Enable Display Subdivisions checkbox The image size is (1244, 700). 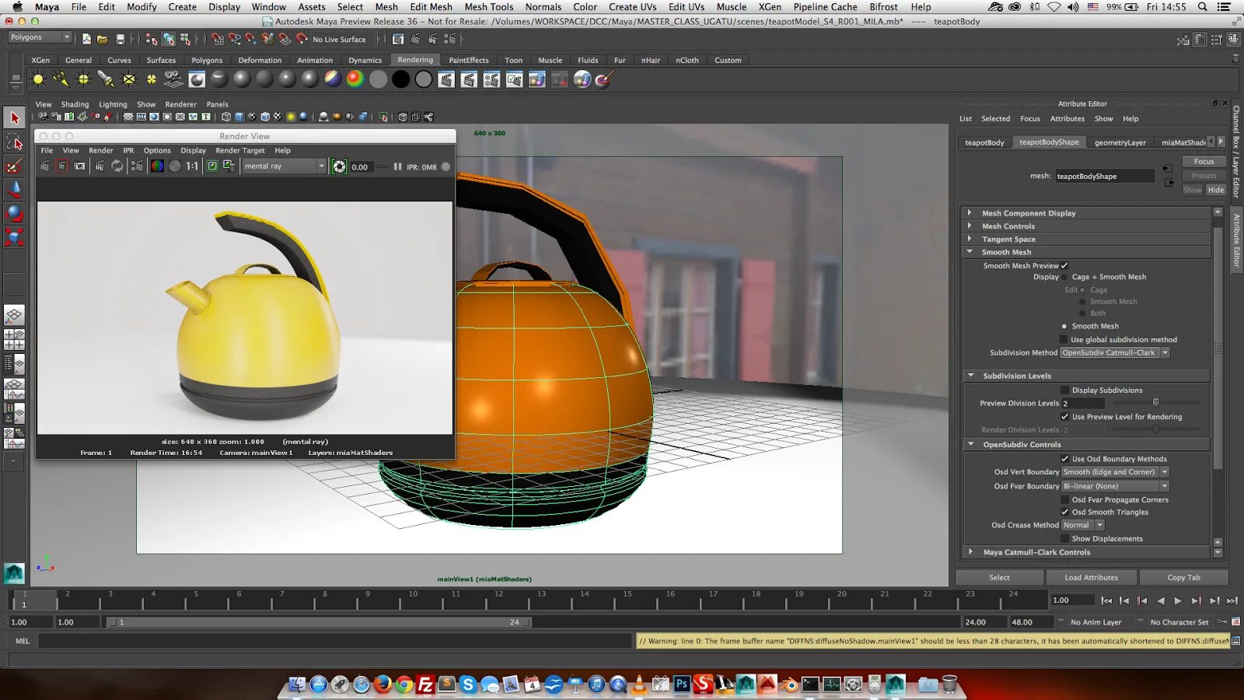click(x=1064, y=390)
